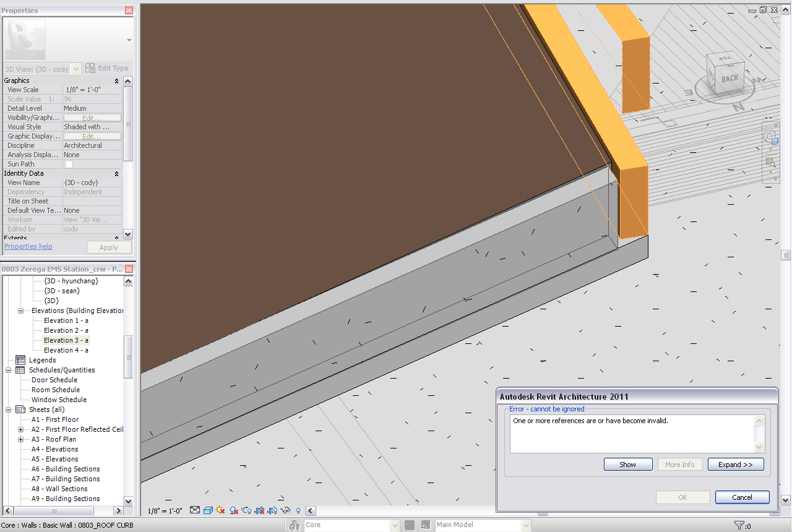Open the Core workset dropdown

point(395,525)
